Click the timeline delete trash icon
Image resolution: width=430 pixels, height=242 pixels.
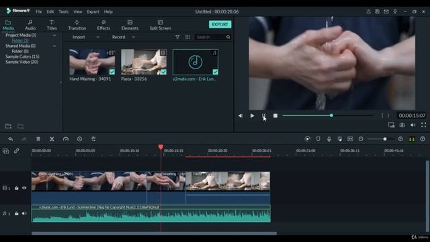tap(38, 139)
